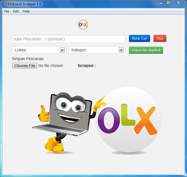Click the 'Simpan Pencarian' label

[28, 59]
